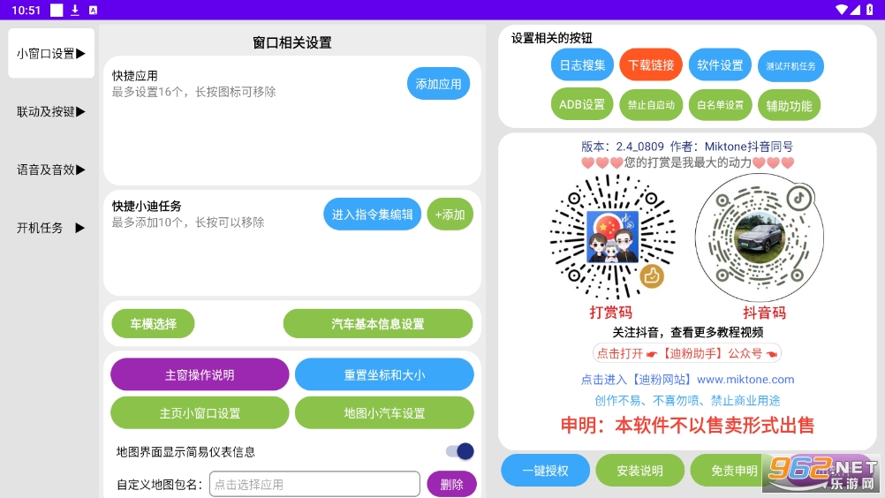This screenshot has width=885, height=498.
Task: Click the 自定义地图包名 input field
Action: pyautogui.click(x=314, y=484)
